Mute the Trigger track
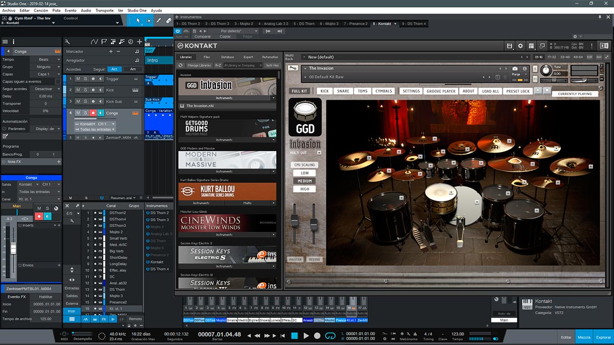Image resolution: width=614 pixels, height=345 pixels. point(78,79)
